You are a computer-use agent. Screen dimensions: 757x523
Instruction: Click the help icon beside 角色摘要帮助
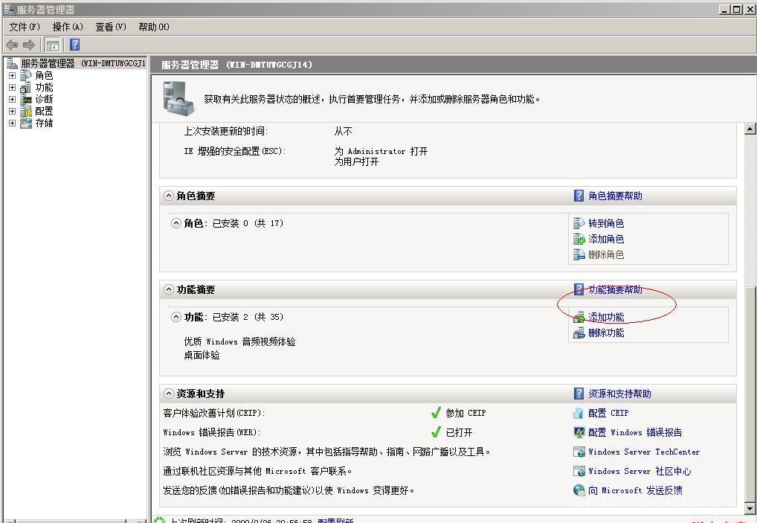click(579, 196)
